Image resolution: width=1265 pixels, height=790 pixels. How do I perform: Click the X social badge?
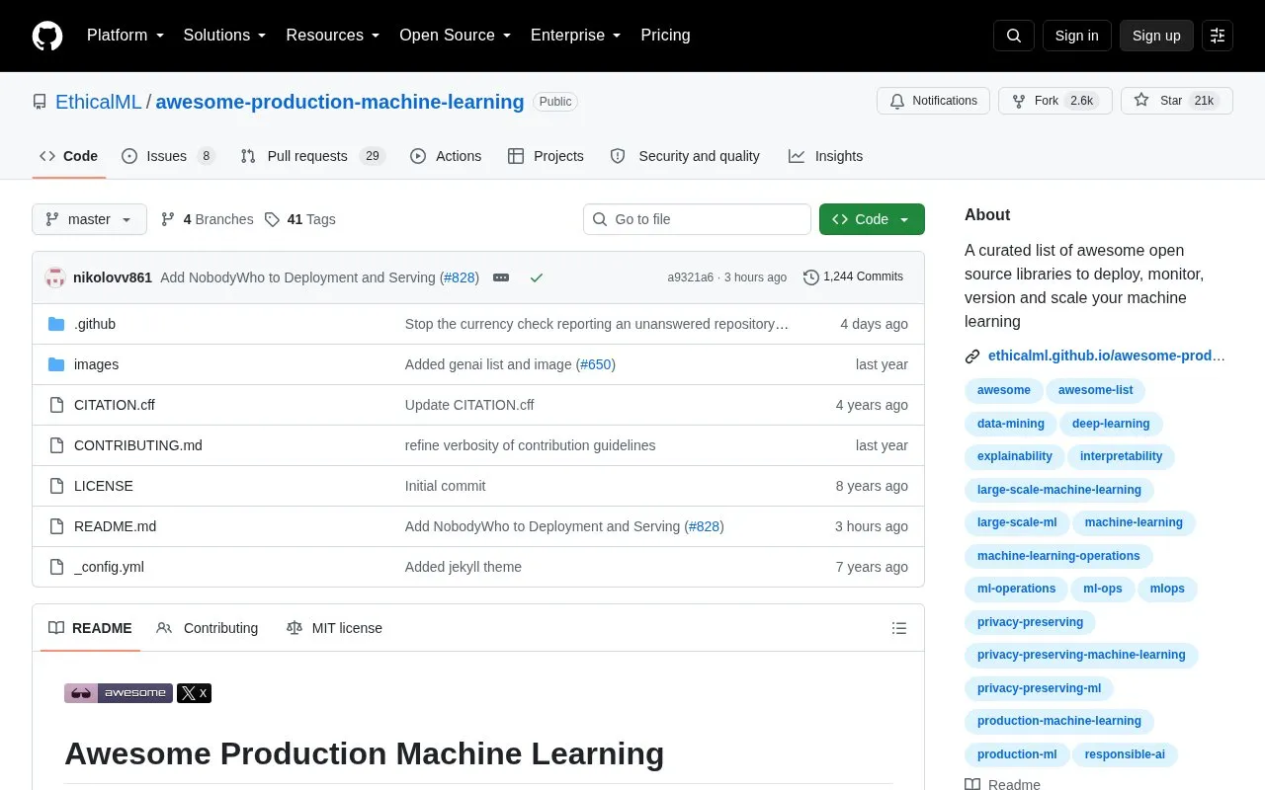195,693
